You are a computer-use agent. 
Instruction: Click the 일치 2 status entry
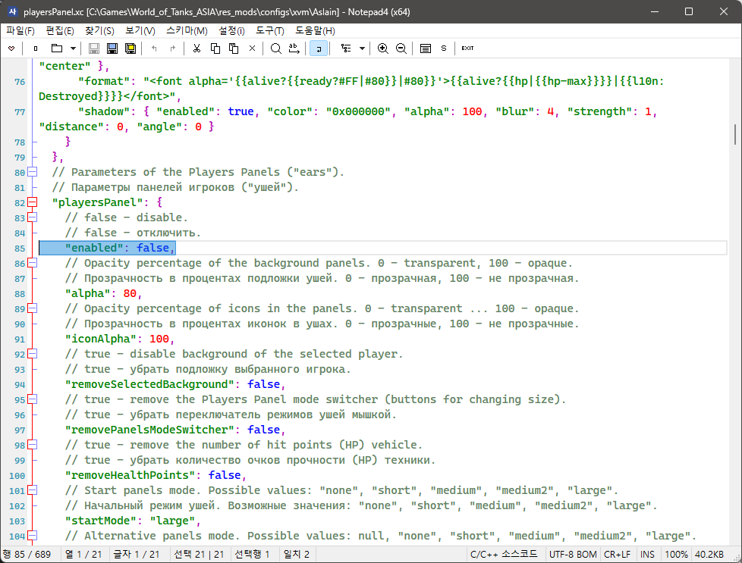pos(297,555)
